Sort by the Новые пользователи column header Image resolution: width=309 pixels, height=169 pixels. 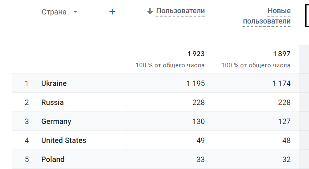[x=267, y=16]
